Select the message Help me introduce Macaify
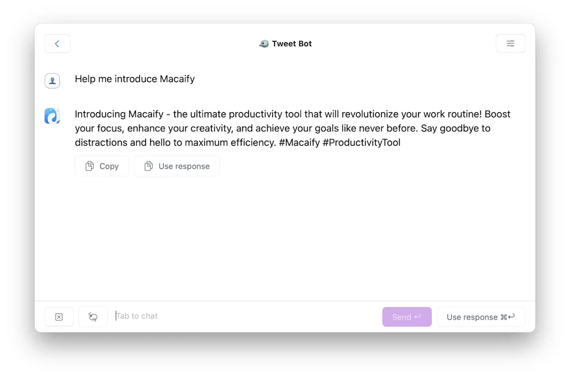Image resolution: width=570 pixels, height=378 pixels. [135, 78]
